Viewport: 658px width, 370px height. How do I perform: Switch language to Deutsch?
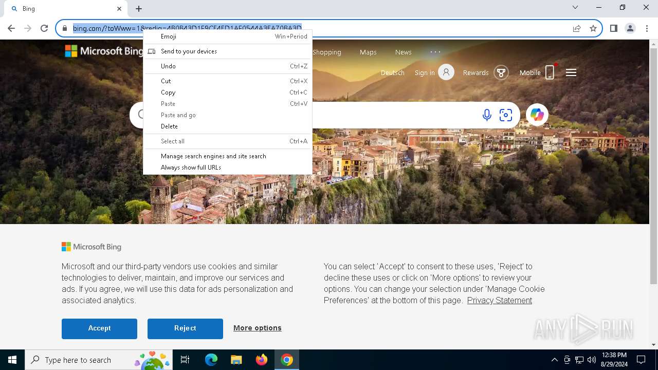tap(393, 73)
